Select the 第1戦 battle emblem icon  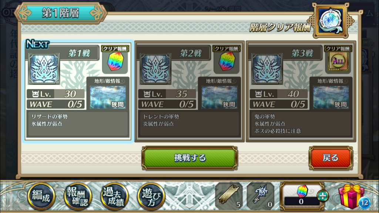point(44,69)
